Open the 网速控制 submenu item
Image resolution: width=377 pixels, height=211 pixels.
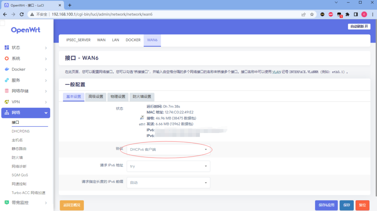pyautogui.click(x=19, y=184)
